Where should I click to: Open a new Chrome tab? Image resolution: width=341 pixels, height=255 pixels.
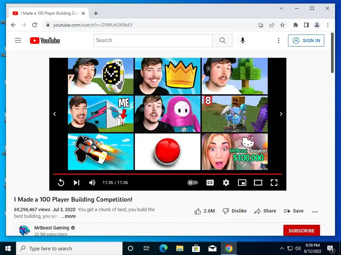coord(96,13)
